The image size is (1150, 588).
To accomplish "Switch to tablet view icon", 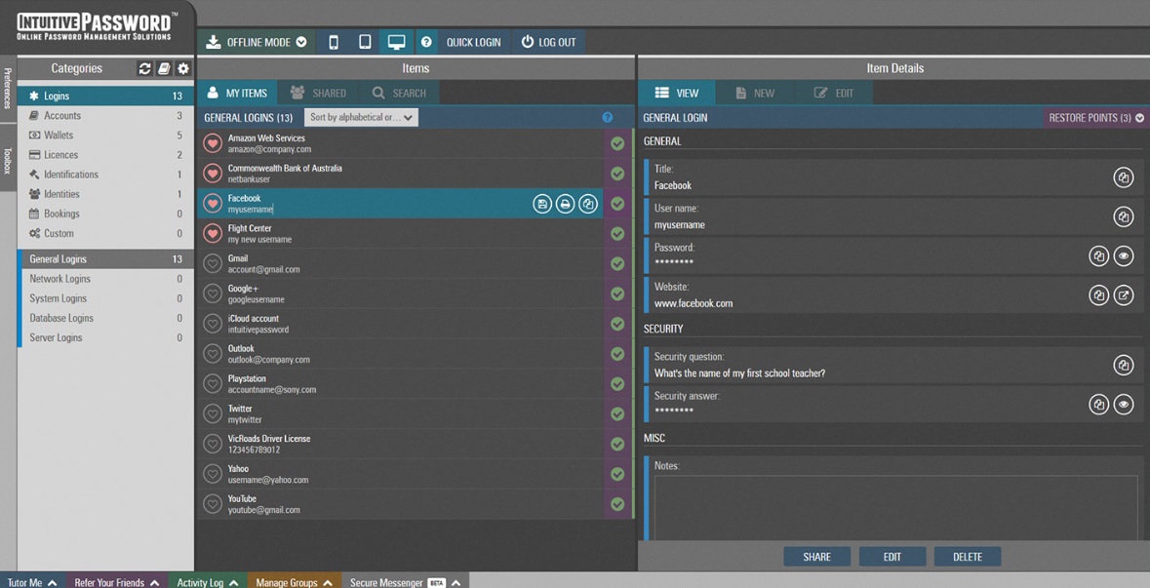I will pyautogui.click(x=365, y=42).
